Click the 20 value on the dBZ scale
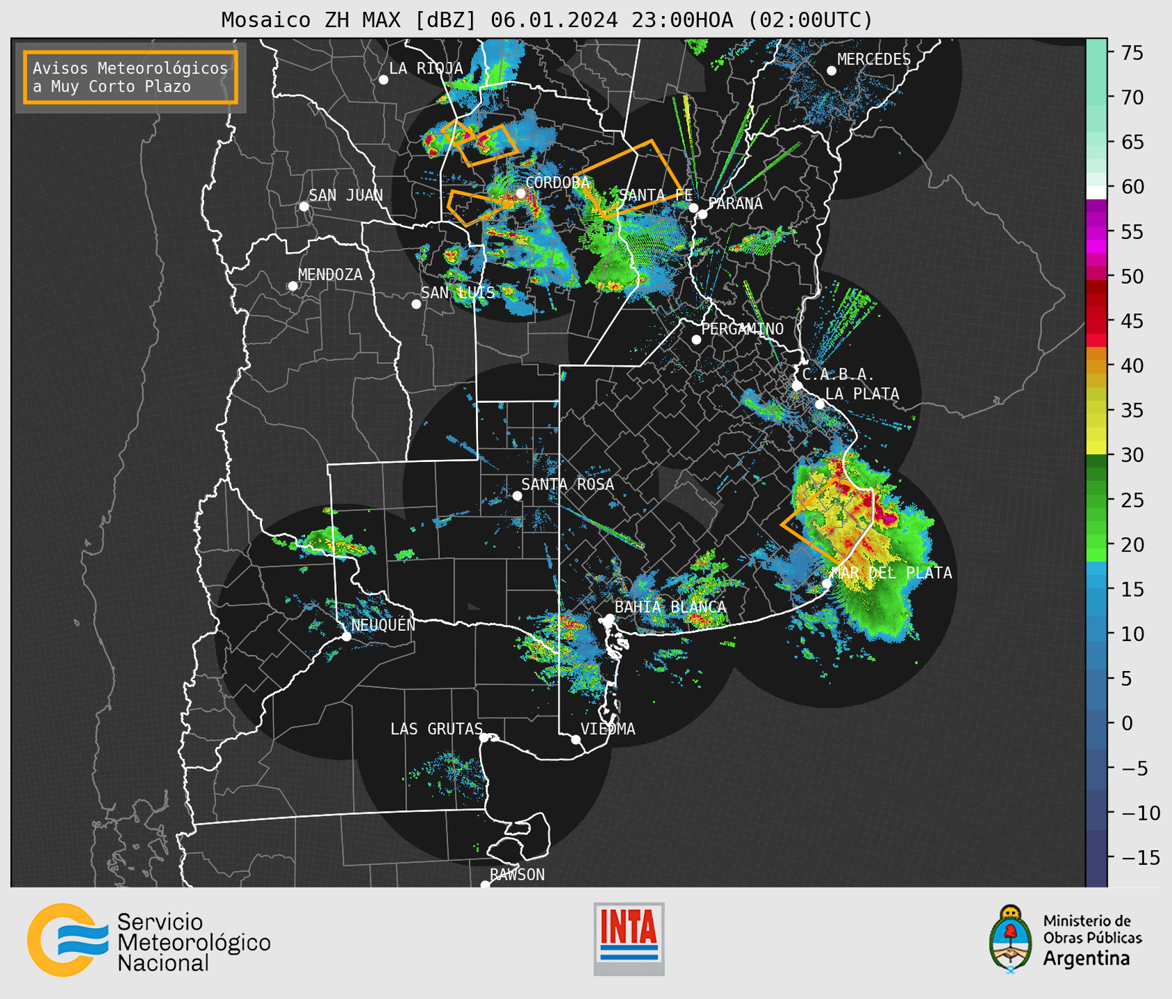Screen dimensions: 1172x999 (1132, 545)
